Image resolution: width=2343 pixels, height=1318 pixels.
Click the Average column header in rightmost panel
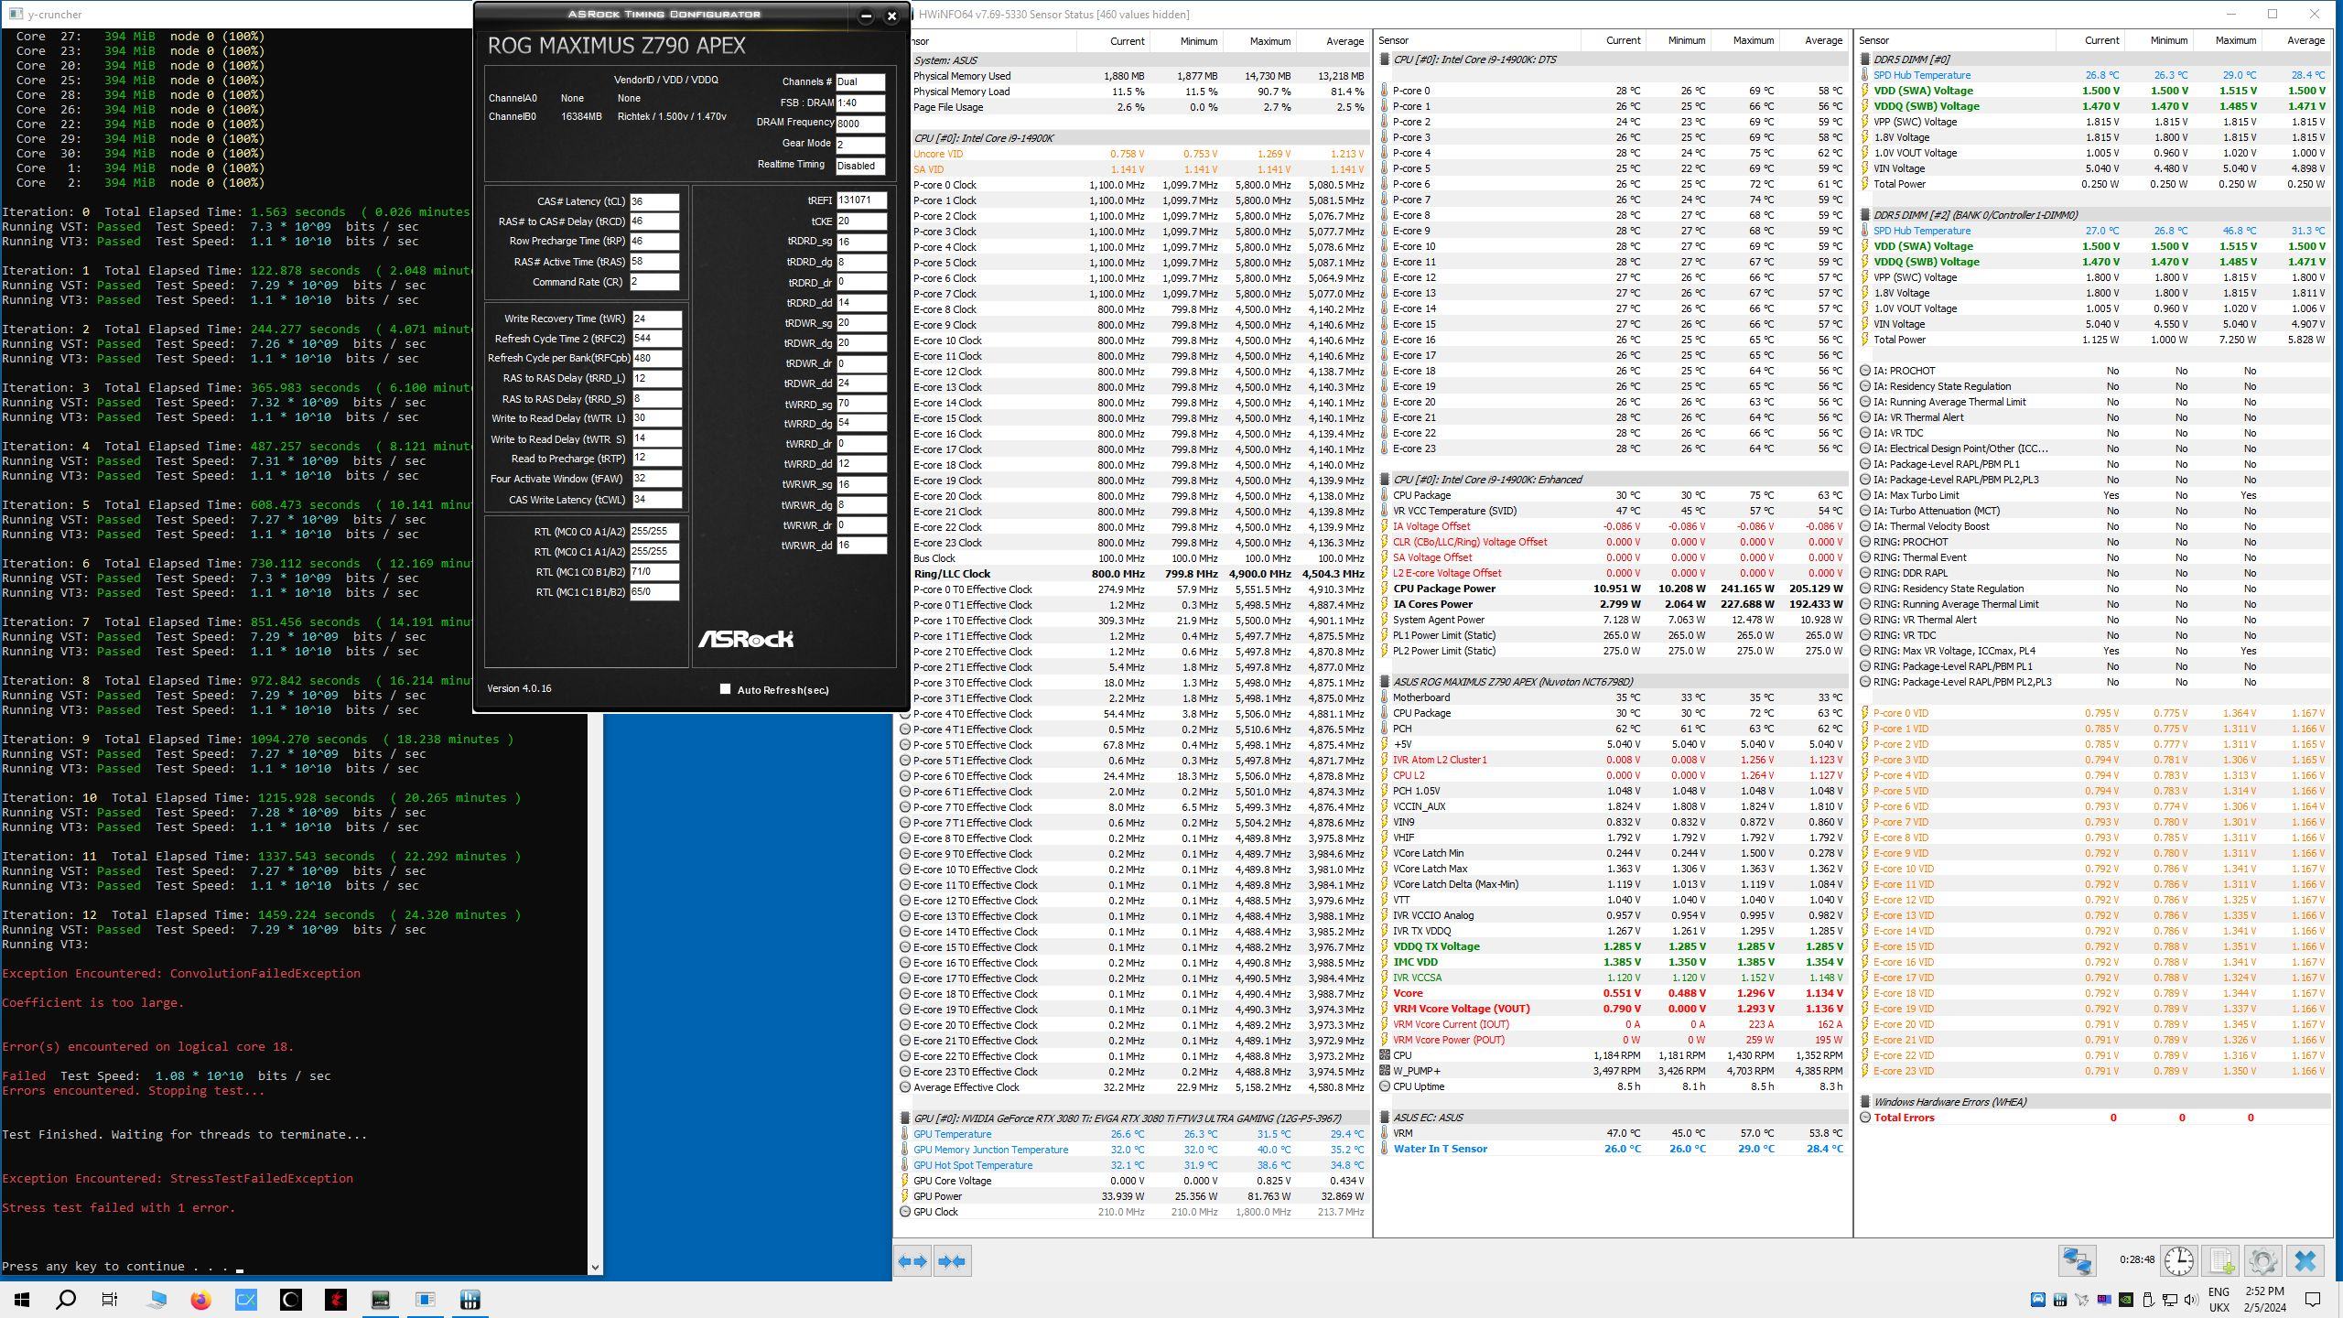[x=2305, y=40]
